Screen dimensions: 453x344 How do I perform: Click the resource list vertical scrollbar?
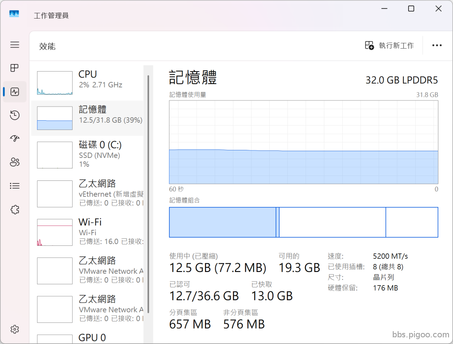[148, 194]
